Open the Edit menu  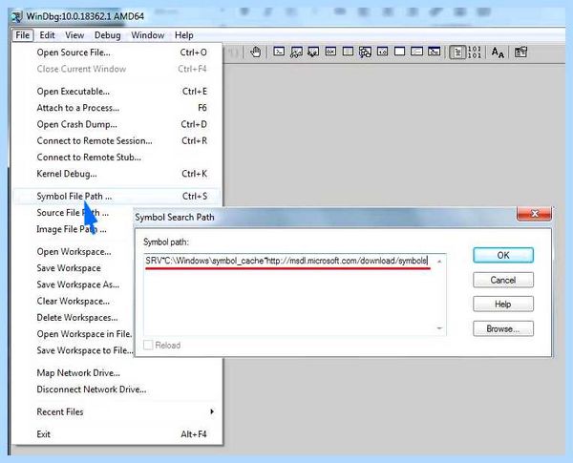tap(47, 35)
